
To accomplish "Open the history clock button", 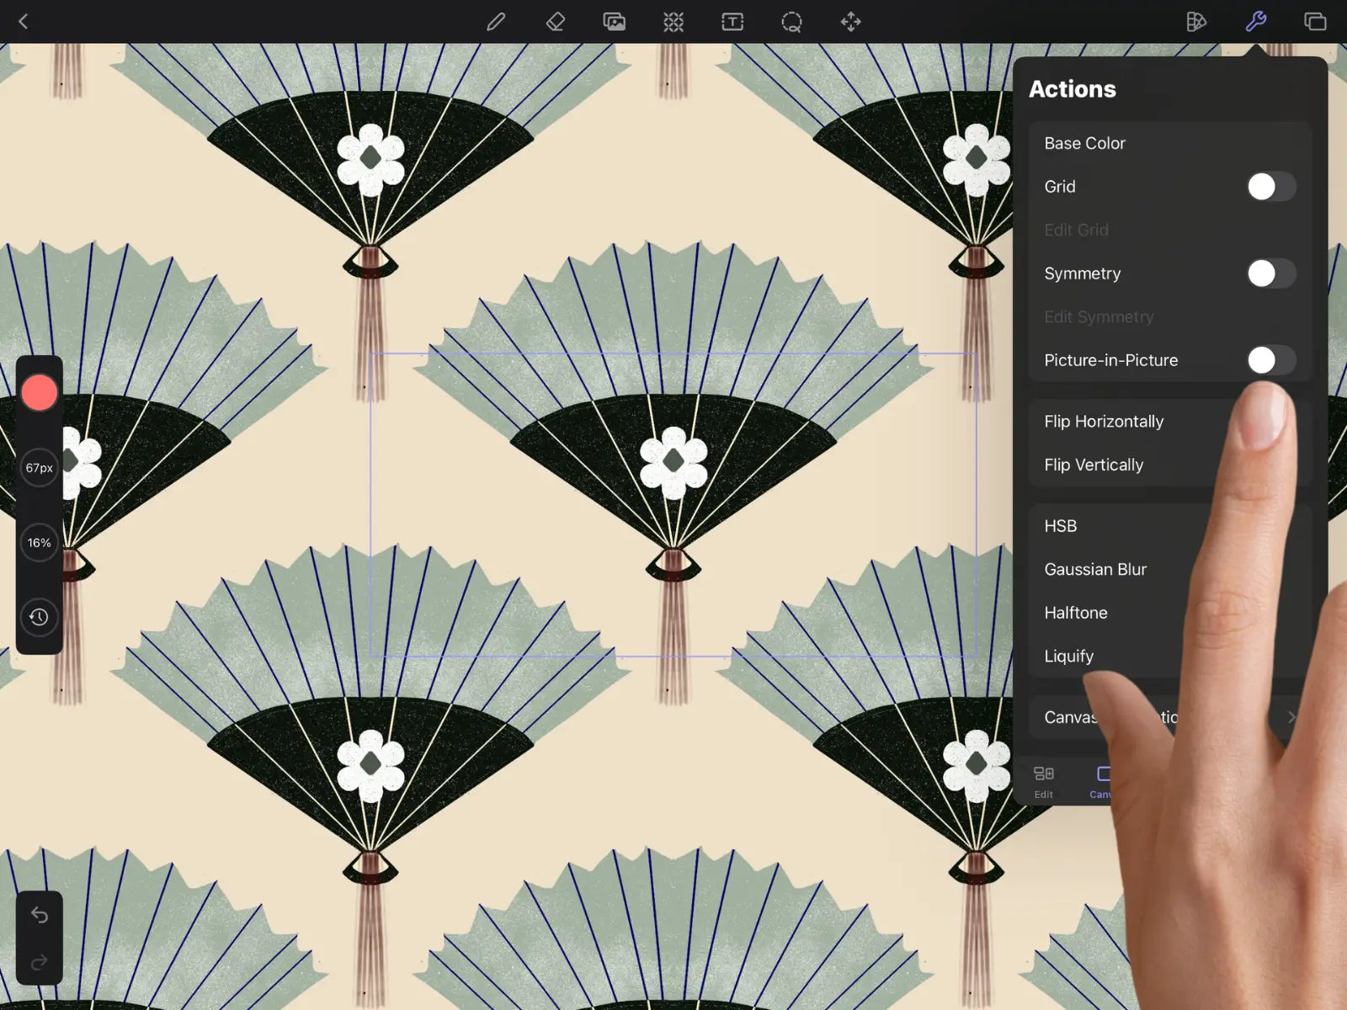I will (x=39, y=617).
